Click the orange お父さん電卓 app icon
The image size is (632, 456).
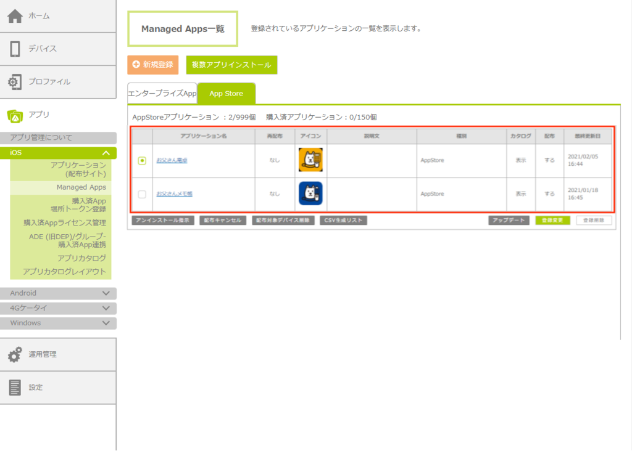click(310, 160)
